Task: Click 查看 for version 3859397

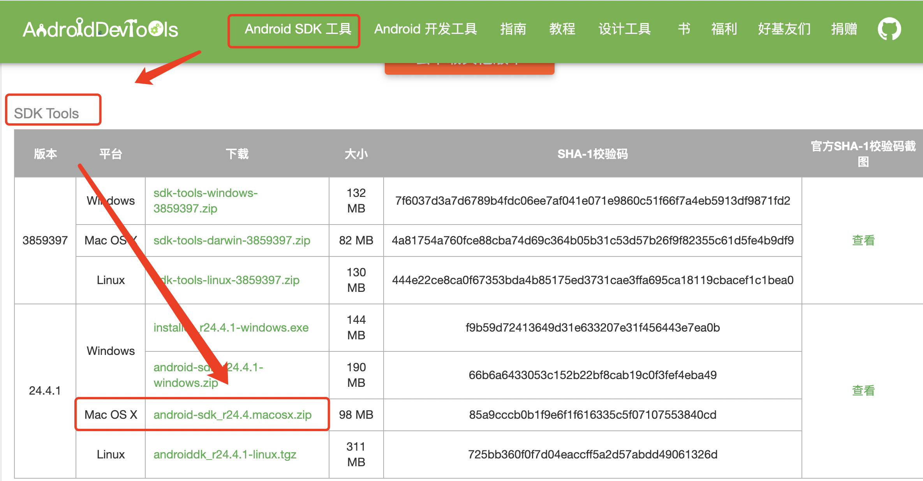Action: click(x=863, y=240)
